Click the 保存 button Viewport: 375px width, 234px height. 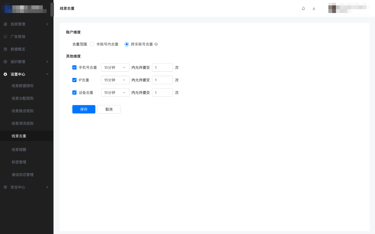pyautogui.click(x=83, y=109)
